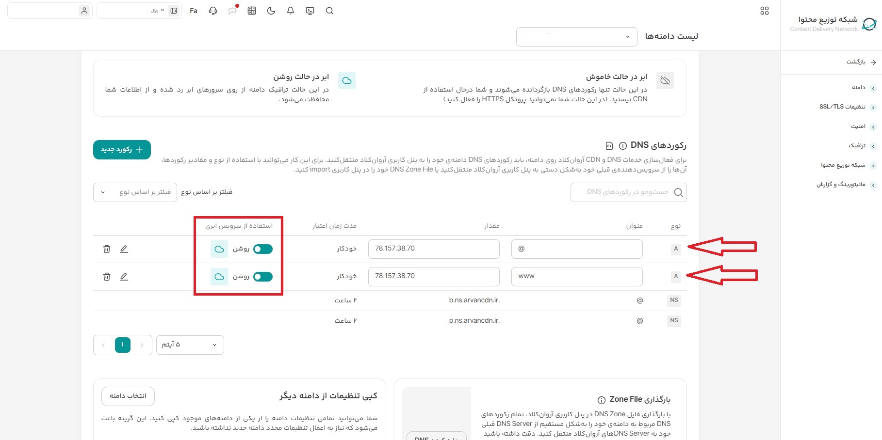Viewport: 882px width, 440px height.
Task: Open the chat messages icon with red dot
Action: pyautogui.click(x=233, y=10)
